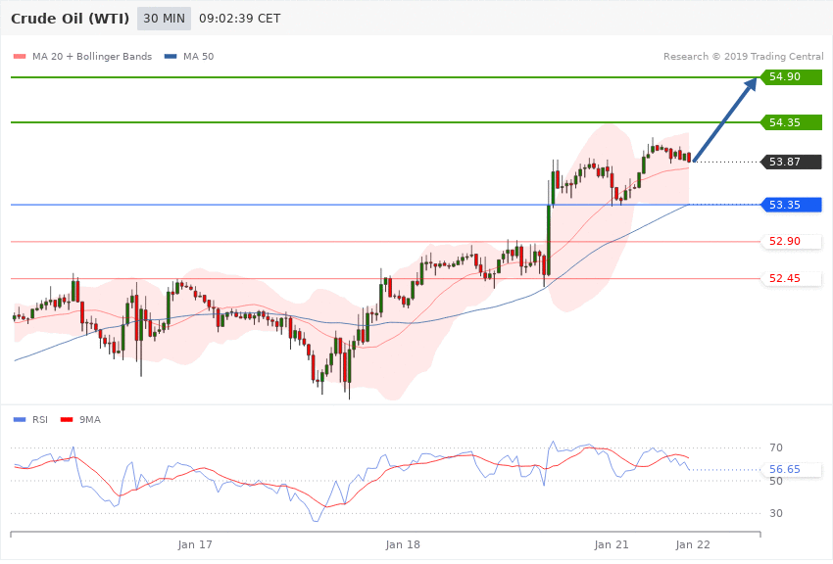Image resolution: width=833 pixels, height=564 pixels.
Task: Click the 30 MIN timeframe badge
Action: pos(164,19)
